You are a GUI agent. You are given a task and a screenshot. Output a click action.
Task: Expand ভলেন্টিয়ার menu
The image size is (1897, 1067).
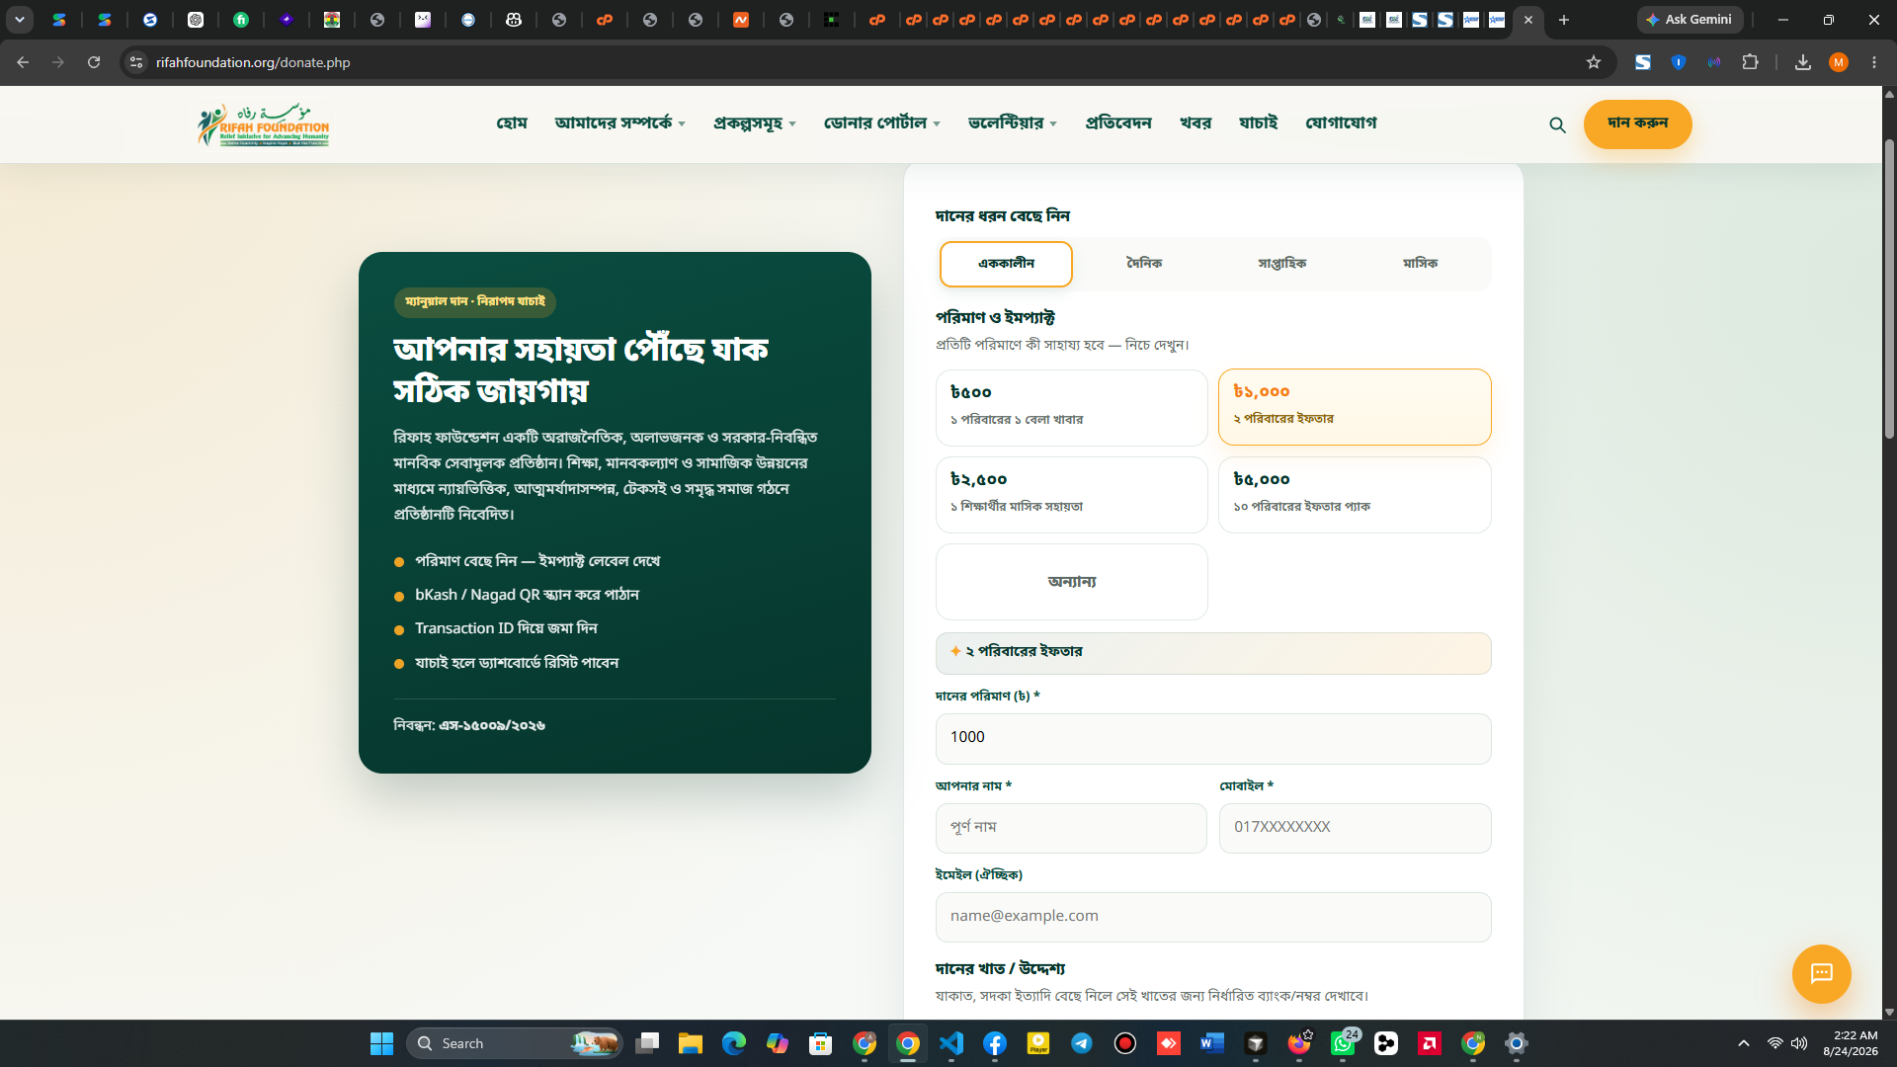click(1012, 123)
